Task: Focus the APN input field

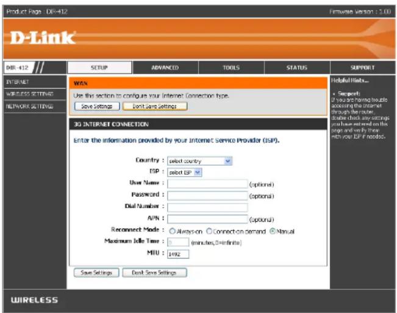Action: pos(207,219)
